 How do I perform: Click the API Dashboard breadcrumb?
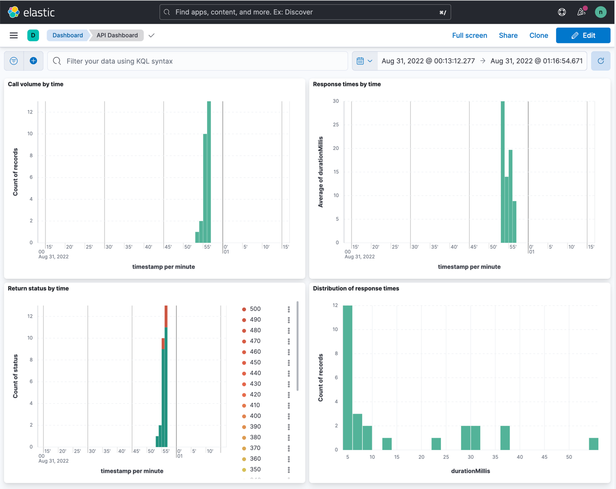[117, 36]
